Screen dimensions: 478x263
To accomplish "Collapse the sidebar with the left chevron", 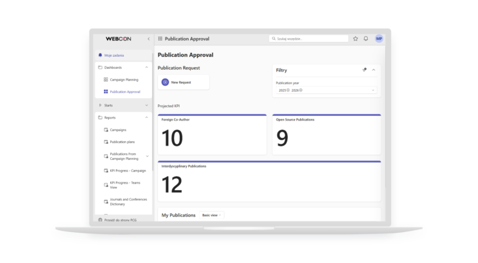I will 148,39.
